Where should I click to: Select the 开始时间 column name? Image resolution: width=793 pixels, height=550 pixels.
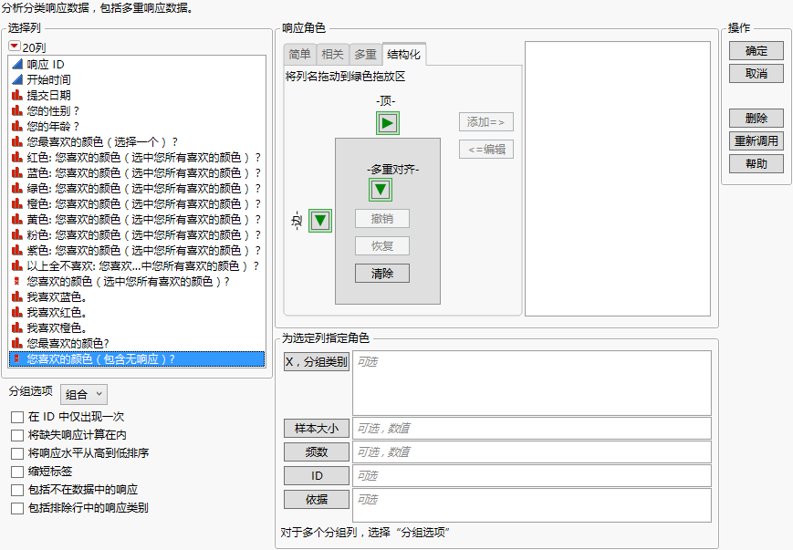48,80
